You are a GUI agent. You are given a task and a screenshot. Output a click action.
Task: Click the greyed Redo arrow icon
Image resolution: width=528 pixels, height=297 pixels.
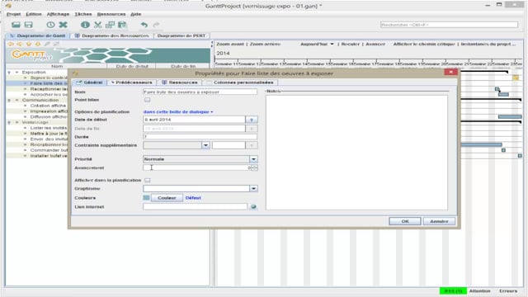(x=157, y=25)
